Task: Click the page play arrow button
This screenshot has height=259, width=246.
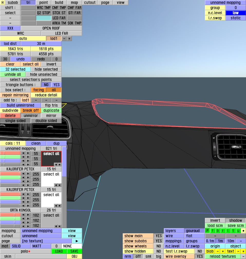Action: (x=77, y=241)
